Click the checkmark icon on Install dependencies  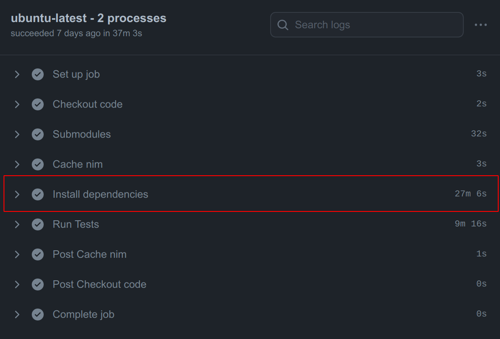coord(38,194)
